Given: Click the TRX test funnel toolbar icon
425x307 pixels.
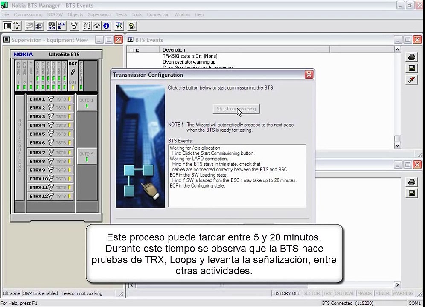Looking at the screenshot, I should pyautogui.click(x=74, y=26).
